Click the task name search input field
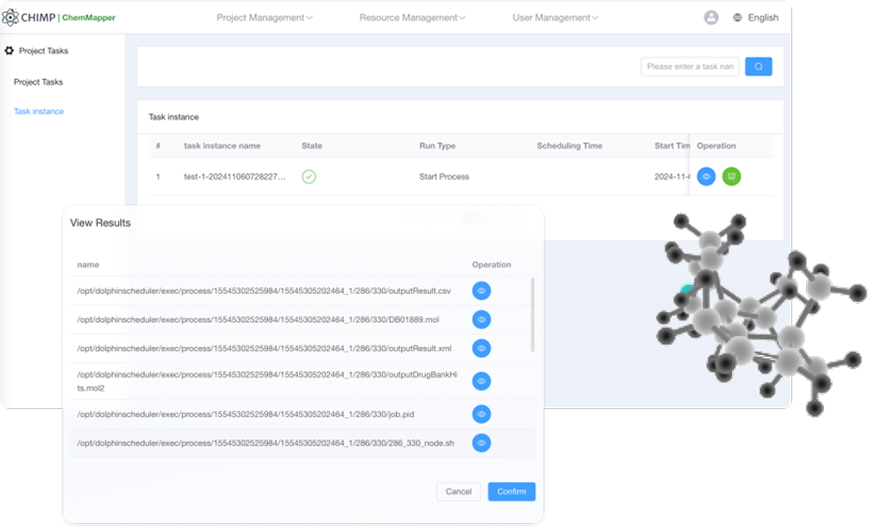 click(690, 66)
